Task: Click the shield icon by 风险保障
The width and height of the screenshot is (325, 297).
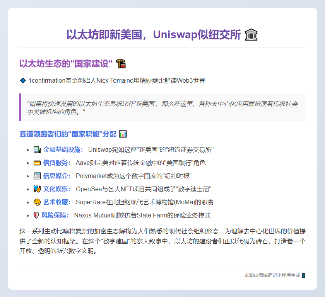Action: point(36,215)
